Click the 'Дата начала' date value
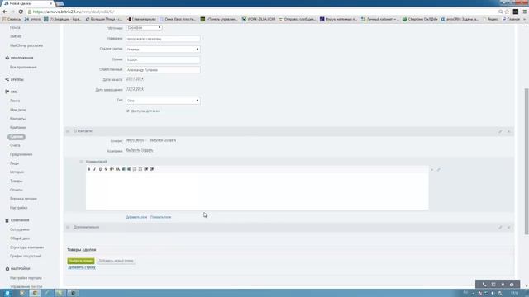Image resolution: width=529 pixels, height=297 pixels. [135, 79]
